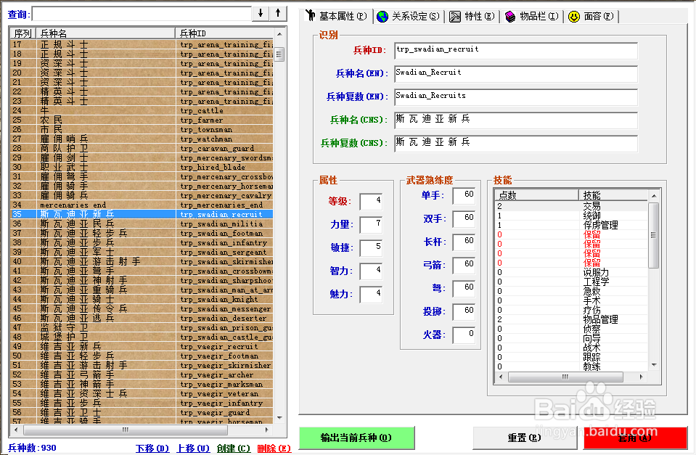Click the 弩 proficiency field

(x=464, y=289)
